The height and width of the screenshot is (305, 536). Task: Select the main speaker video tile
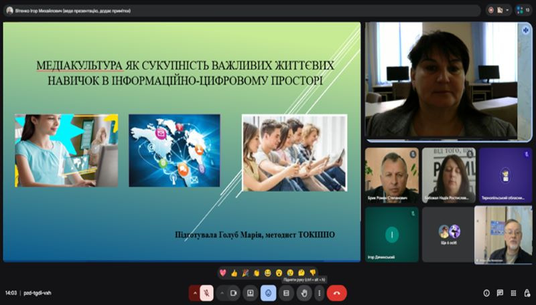[448, 82]
